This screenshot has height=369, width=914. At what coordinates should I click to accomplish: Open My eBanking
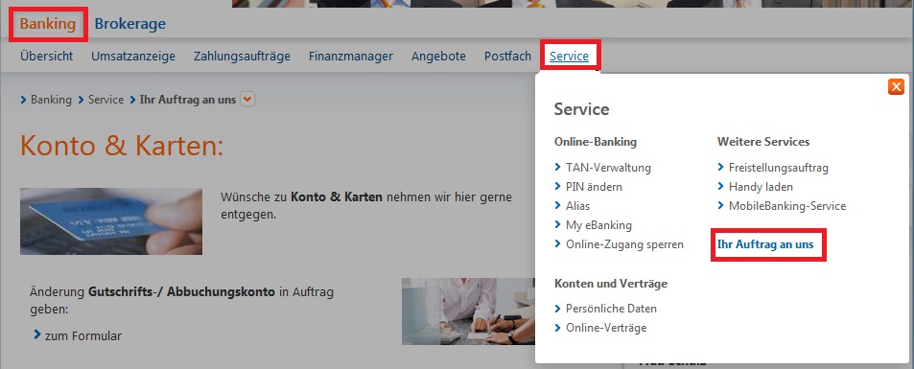(598, 225)
